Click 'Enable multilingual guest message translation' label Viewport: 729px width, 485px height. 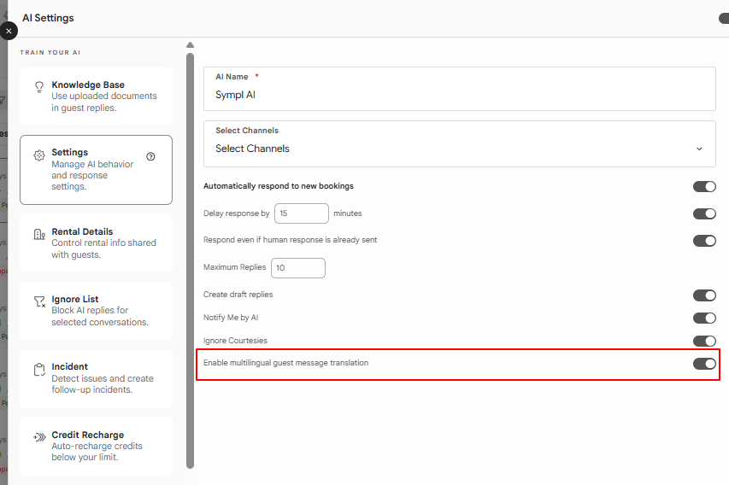tap(286, 363)
